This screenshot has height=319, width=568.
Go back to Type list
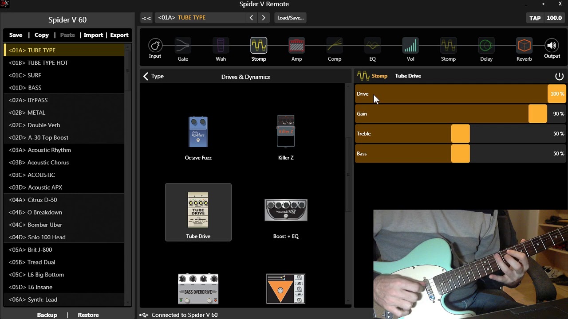pos(154,76)
